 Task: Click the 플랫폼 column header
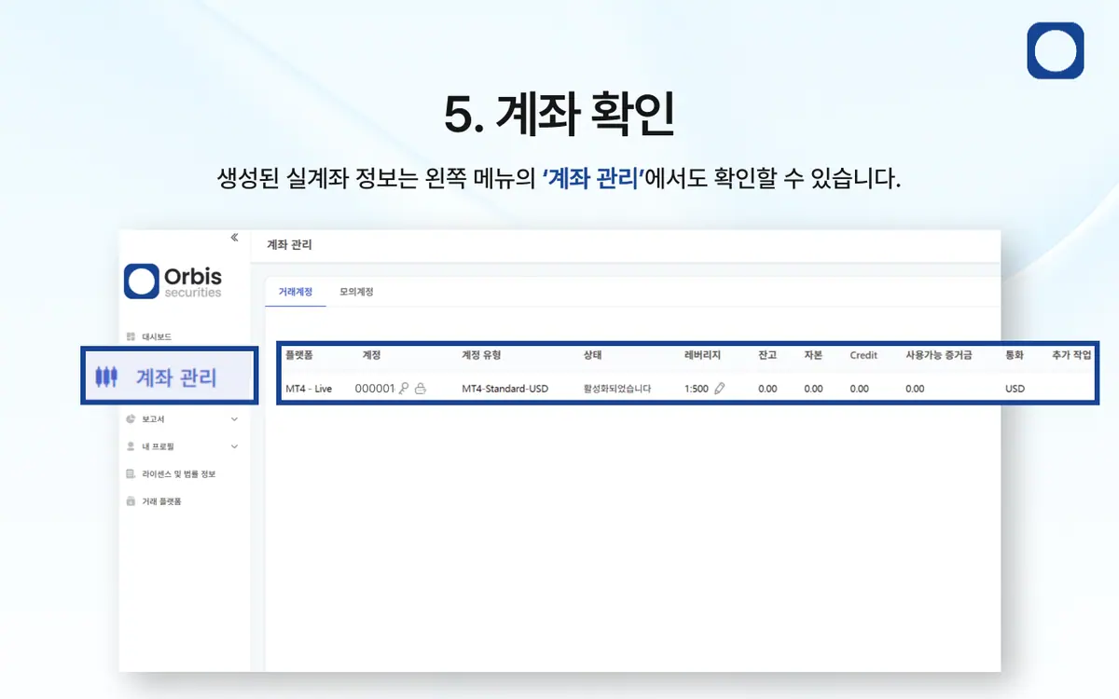click(299, 355)
